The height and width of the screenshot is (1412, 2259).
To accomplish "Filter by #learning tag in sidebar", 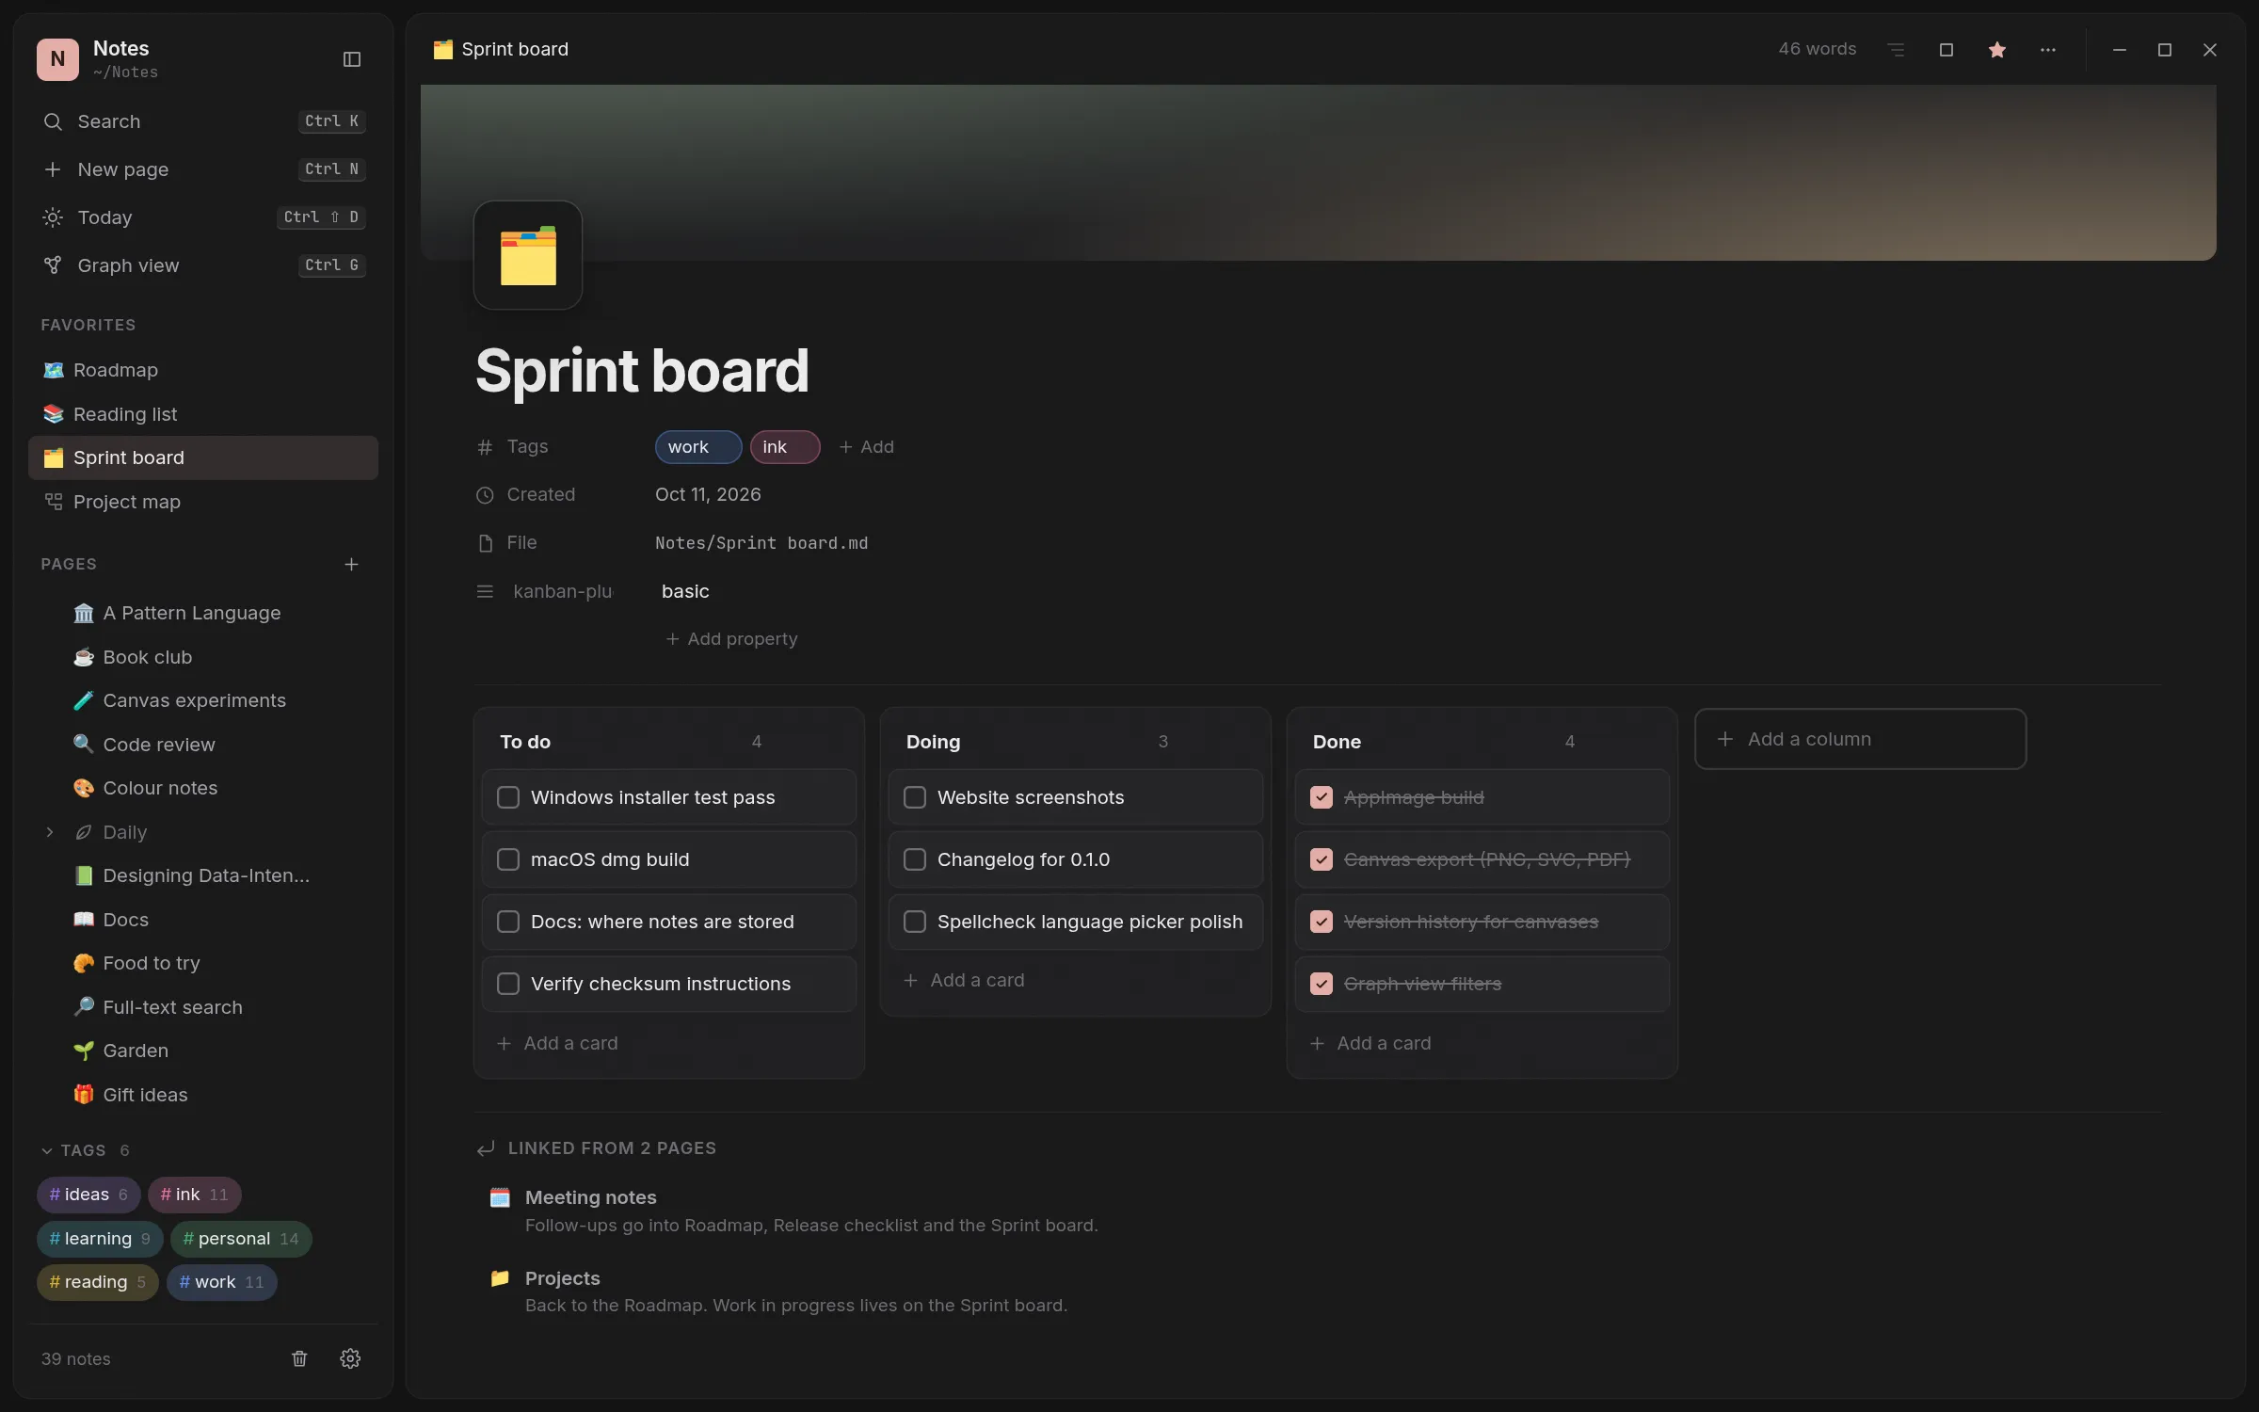I will coord(100,1239).
